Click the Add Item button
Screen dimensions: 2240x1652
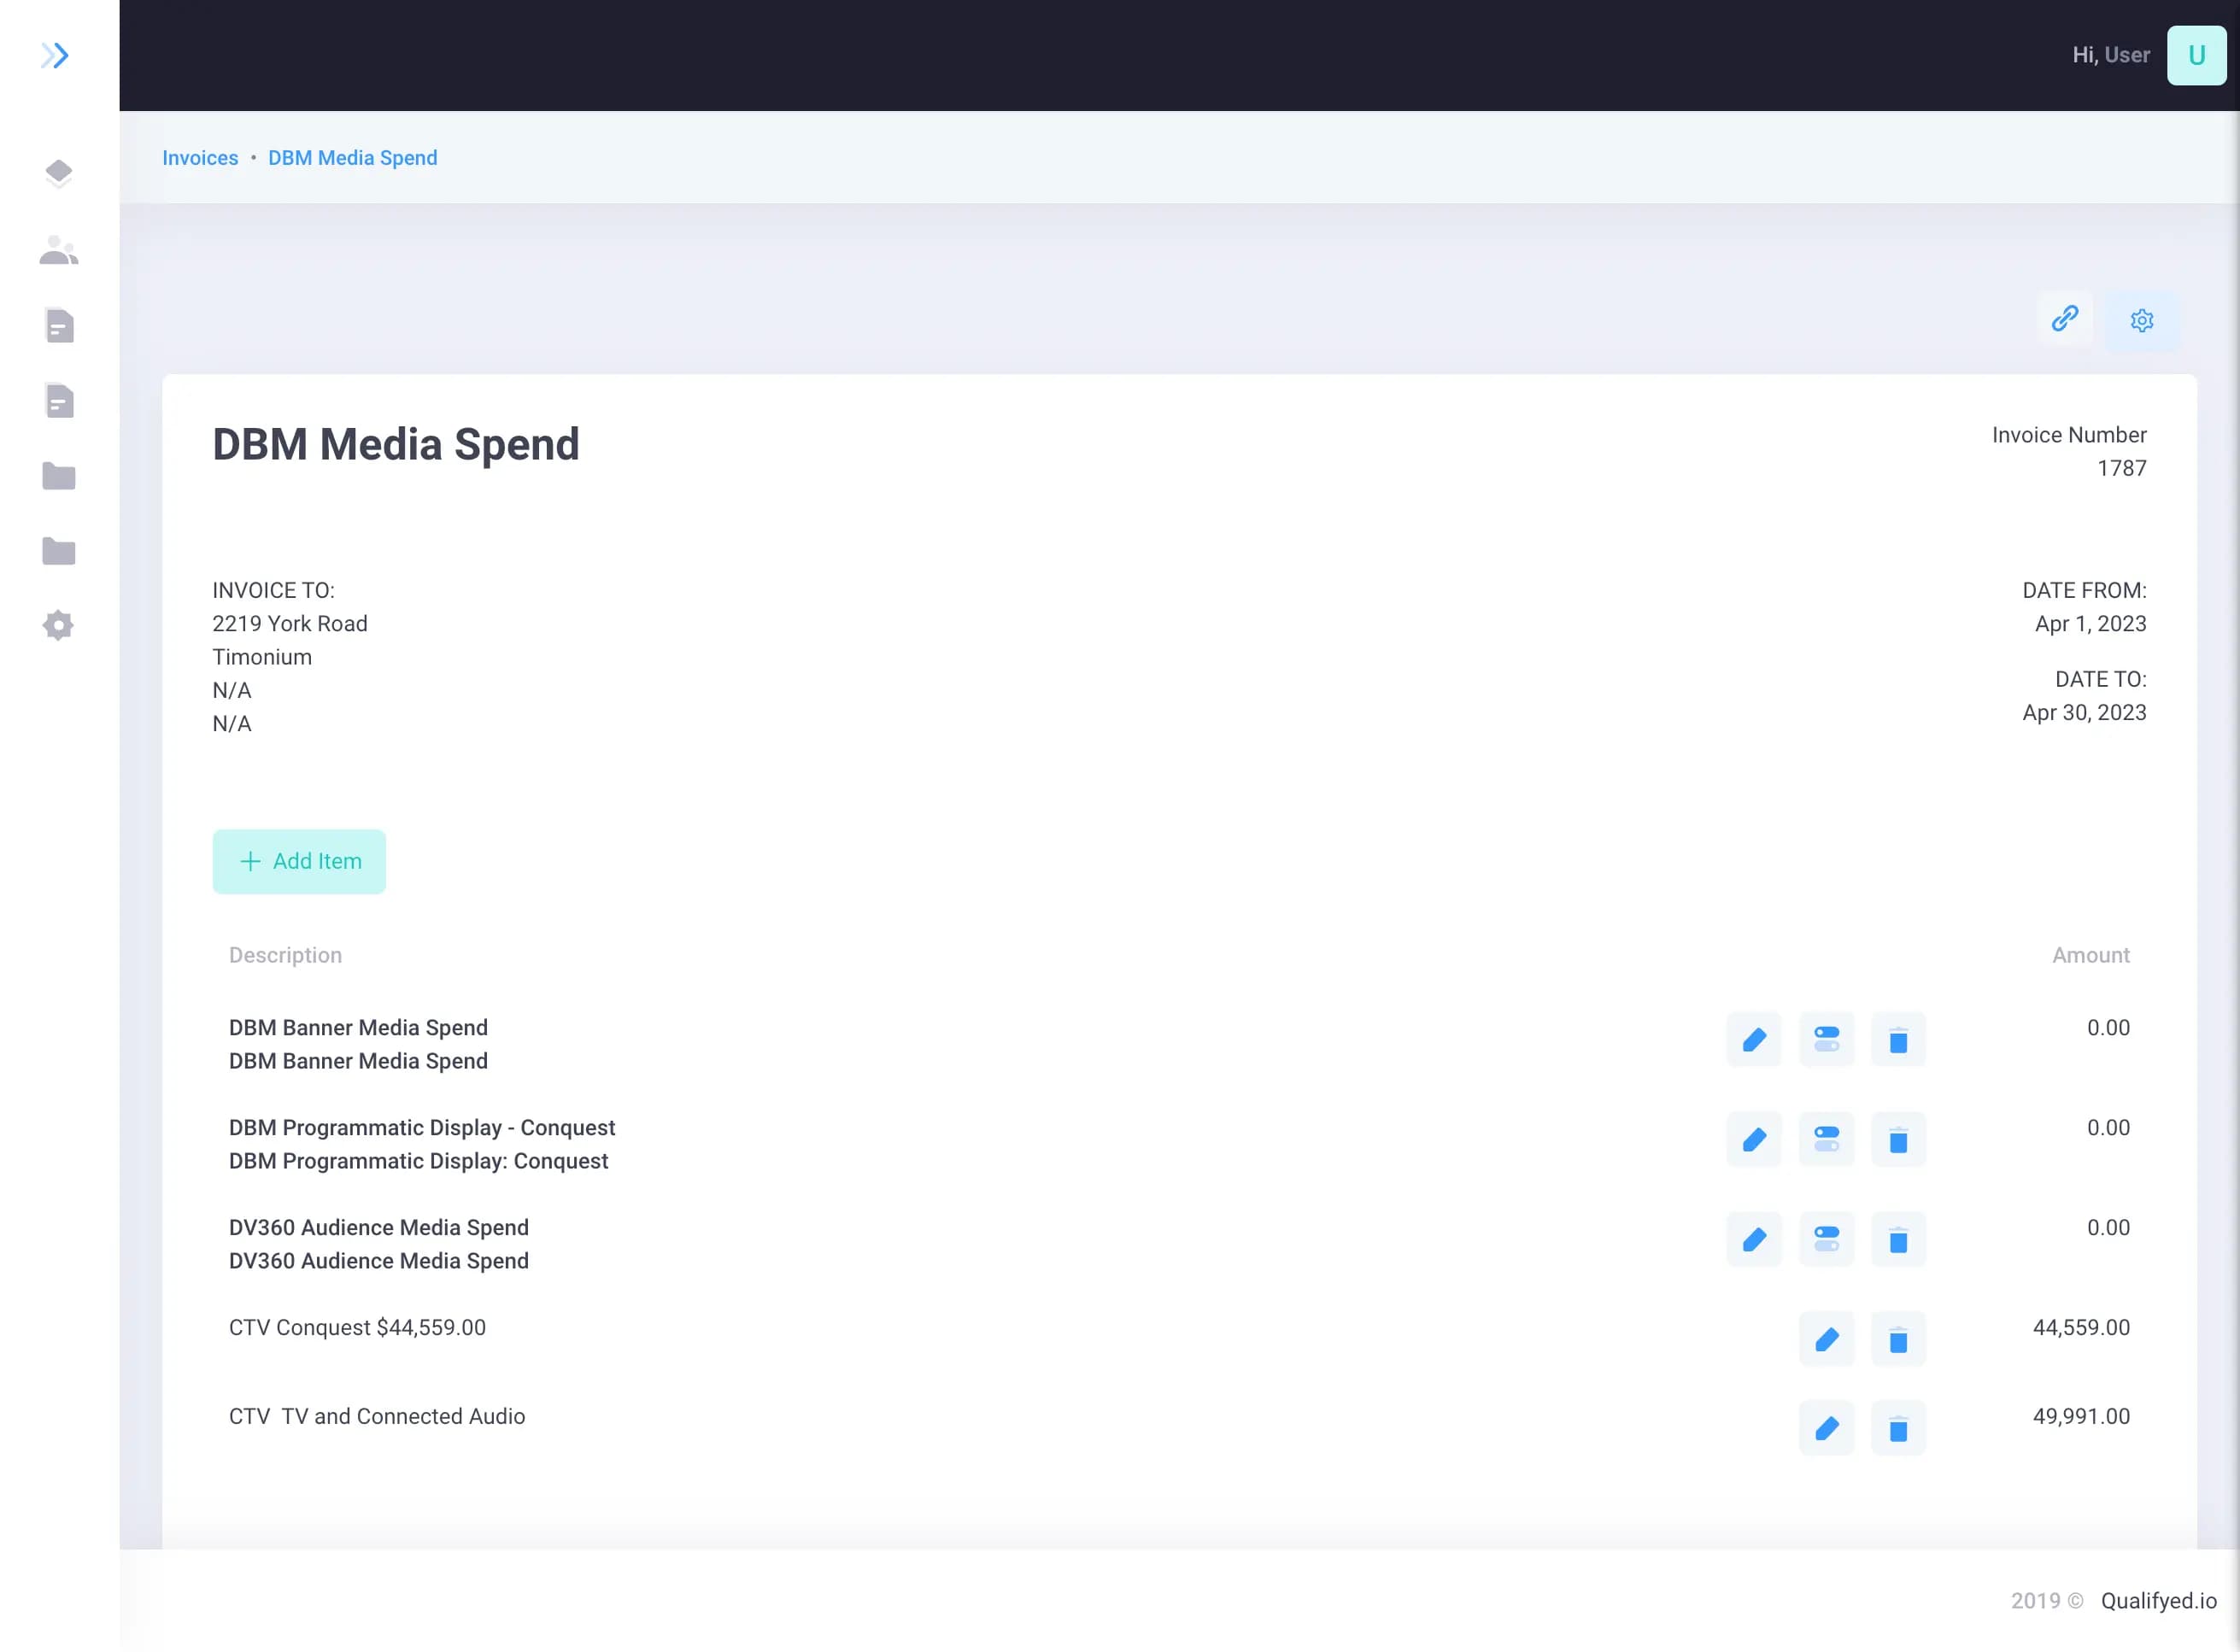299,861
